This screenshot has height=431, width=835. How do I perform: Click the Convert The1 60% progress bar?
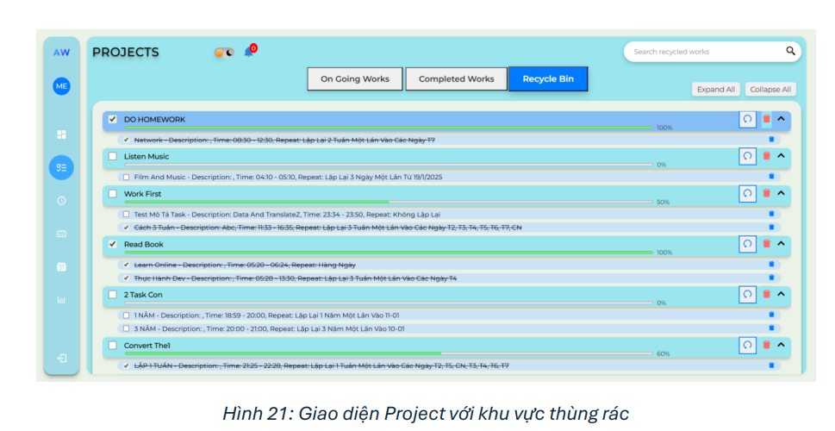389,353
